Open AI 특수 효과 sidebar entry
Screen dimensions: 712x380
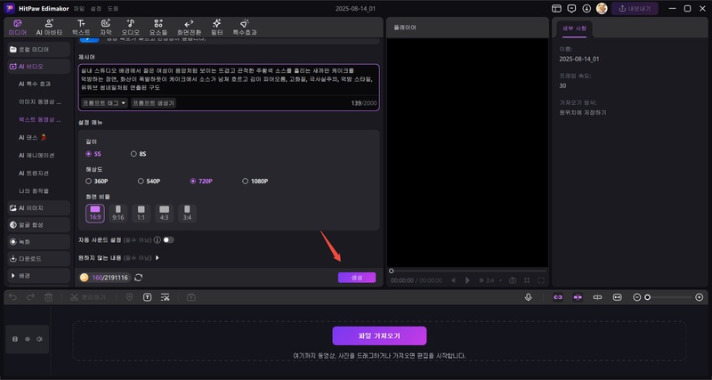[35, 84]
